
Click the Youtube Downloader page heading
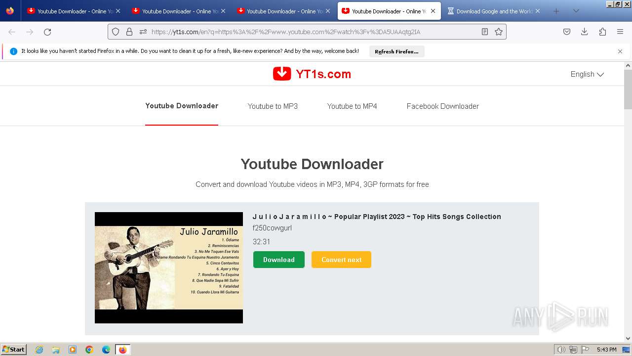point(312,164)
